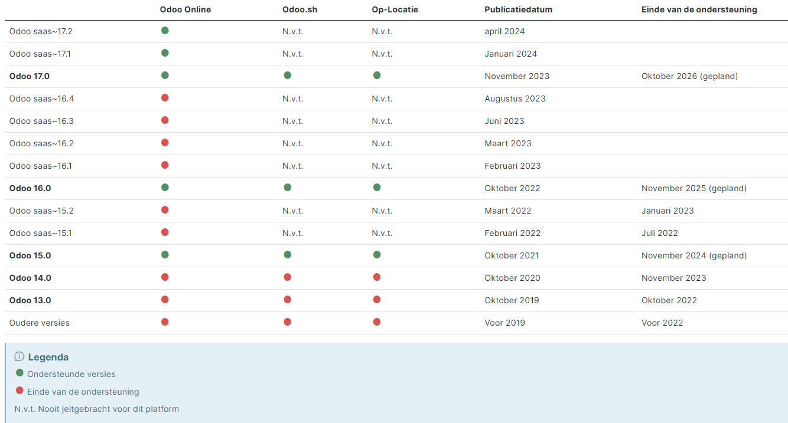This screenshot has height=423, width=788.
Task: Click the Op-Locatie column header
Action: click(395, 9)
